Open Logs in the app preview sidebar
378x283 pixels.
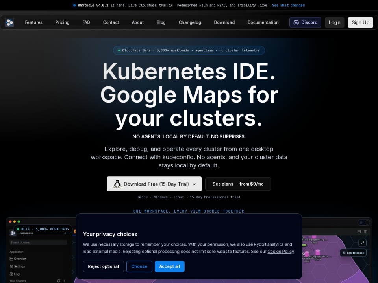(15, 274)
